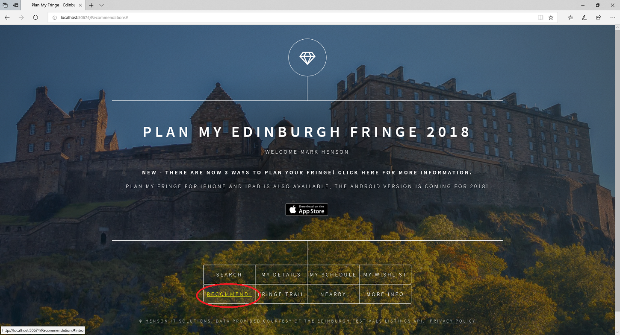Open the Privacy Policy link
Image resolution: width=620 pixels, height=335 pixels.
click(452, 321)
